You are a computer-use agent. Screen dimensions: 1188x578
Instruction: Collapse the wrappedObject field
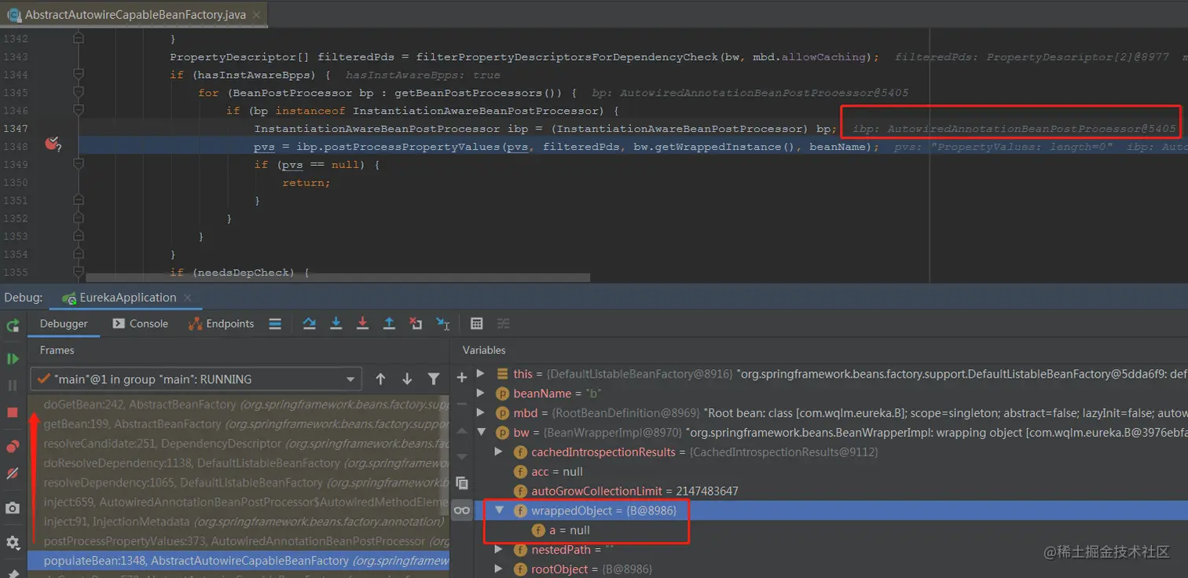tap(498, 510)
